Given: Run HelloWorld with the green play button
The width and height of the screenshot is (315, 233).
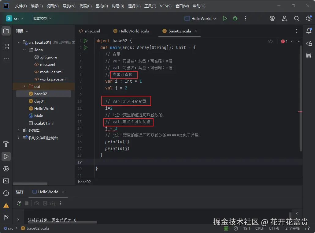Looking at the screenshot, I should point(225,18).
